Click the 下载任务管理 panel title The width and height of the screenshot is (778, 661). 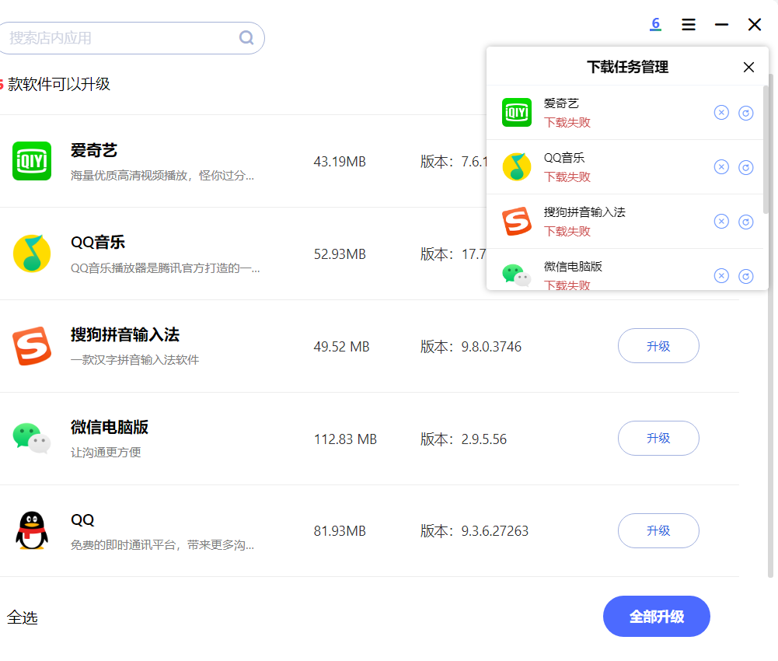click(627, 67)
